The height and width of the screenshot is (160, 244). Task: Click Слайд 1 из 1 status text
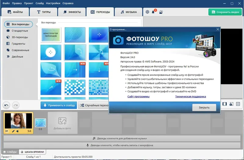(x=33, y=157)
